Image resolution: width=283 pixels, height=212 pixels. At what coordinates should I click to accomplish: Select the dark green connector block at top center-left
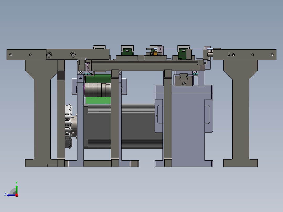(x=128, y=52)
